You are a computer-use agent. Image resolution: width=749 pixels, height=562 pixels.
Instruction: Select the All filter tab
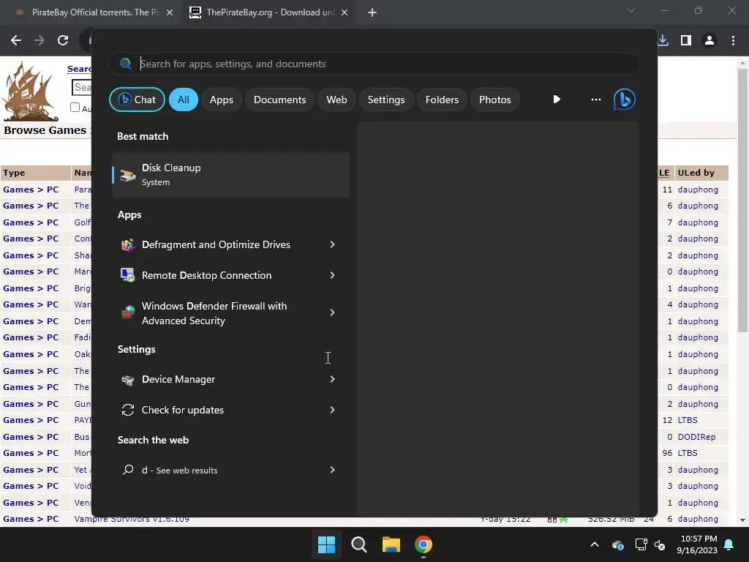tap(184, 100)
